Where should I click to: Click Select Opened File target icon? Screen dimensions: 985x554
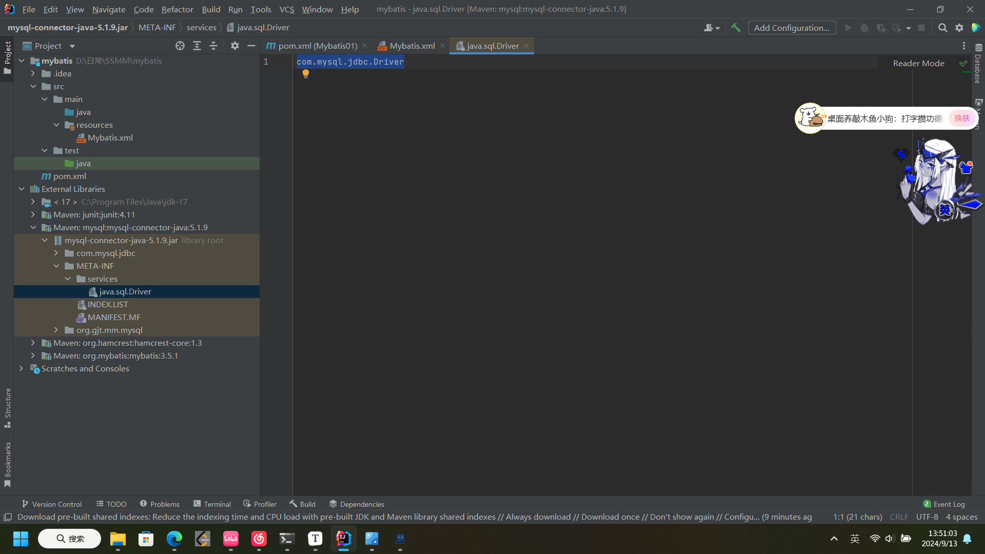180,46
